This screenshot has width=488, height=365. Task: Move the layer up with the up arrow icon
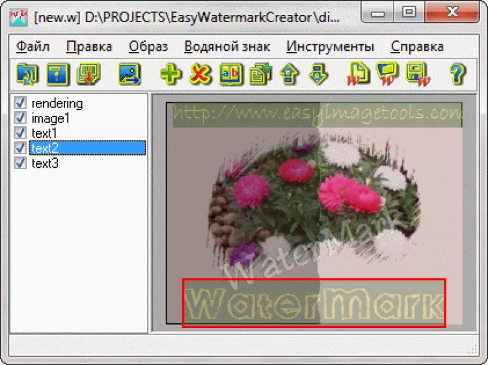290,74
